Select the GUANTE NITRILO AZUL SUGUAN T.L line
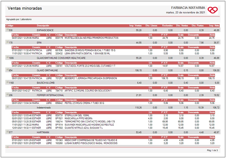Screen dimensions: 226x158 click(113, 128)
